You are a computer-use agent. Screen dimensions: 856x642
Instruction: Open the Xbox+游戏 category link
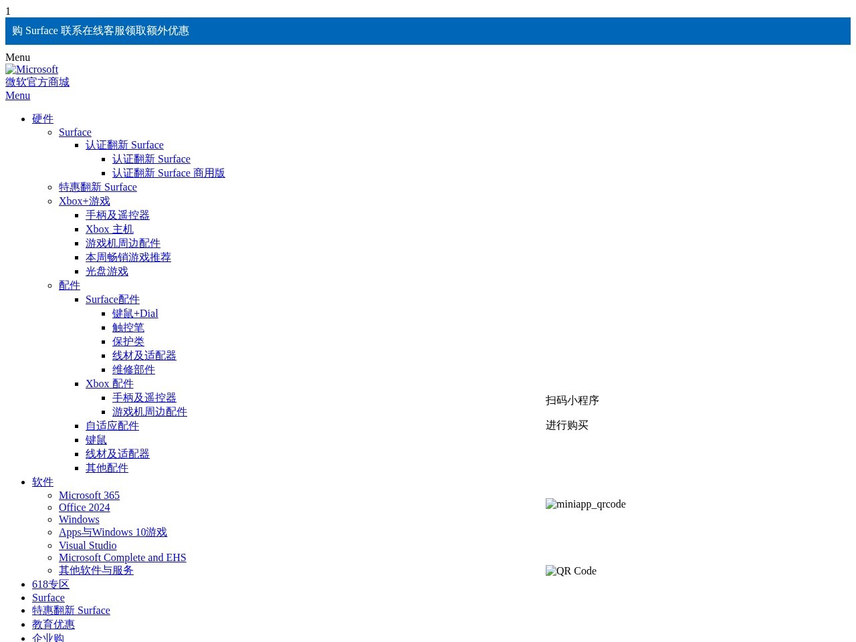84,201
